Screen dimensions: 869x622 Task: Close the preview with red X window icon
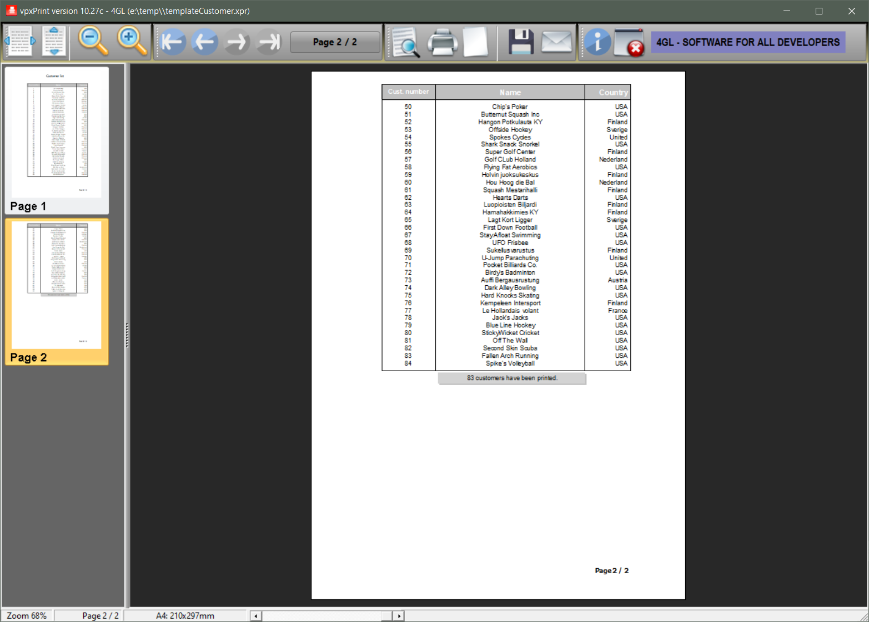tap(629, 42)
